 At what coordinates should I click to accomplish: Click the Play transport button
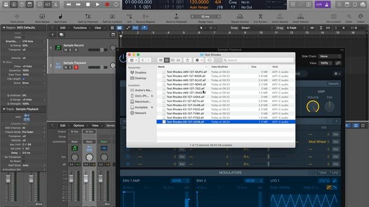pos(97,5)
